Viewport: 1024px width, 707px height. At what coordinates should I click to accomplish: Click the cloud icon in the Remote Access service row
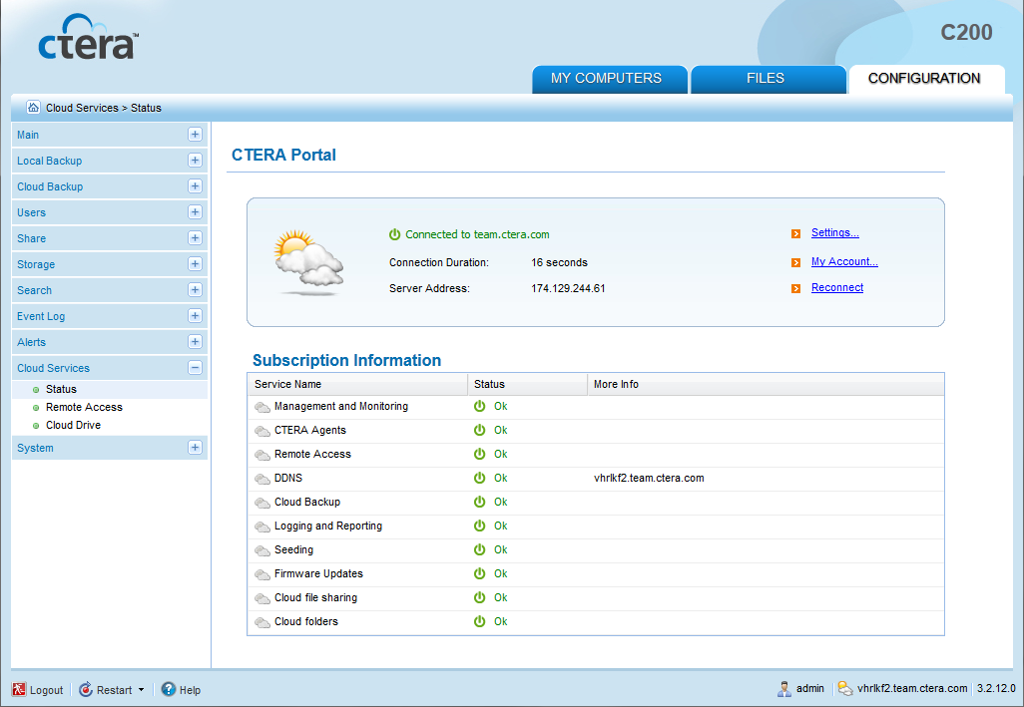click(262, 456)
